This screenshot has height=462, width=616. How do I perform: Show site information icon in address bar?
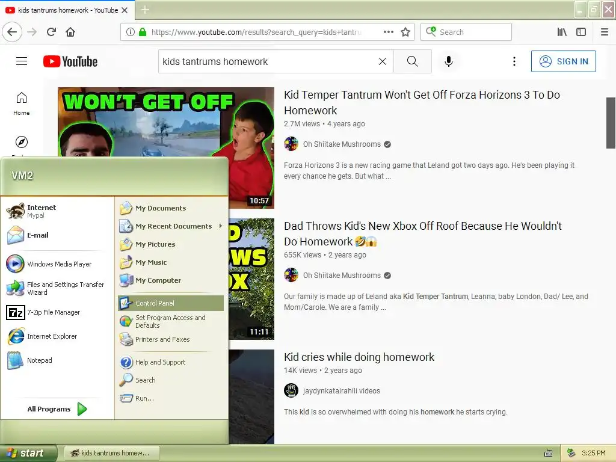coord(131,32)
